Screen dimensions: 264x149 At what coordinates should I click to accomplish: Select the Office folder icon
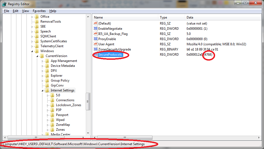(x=37, y=17)
